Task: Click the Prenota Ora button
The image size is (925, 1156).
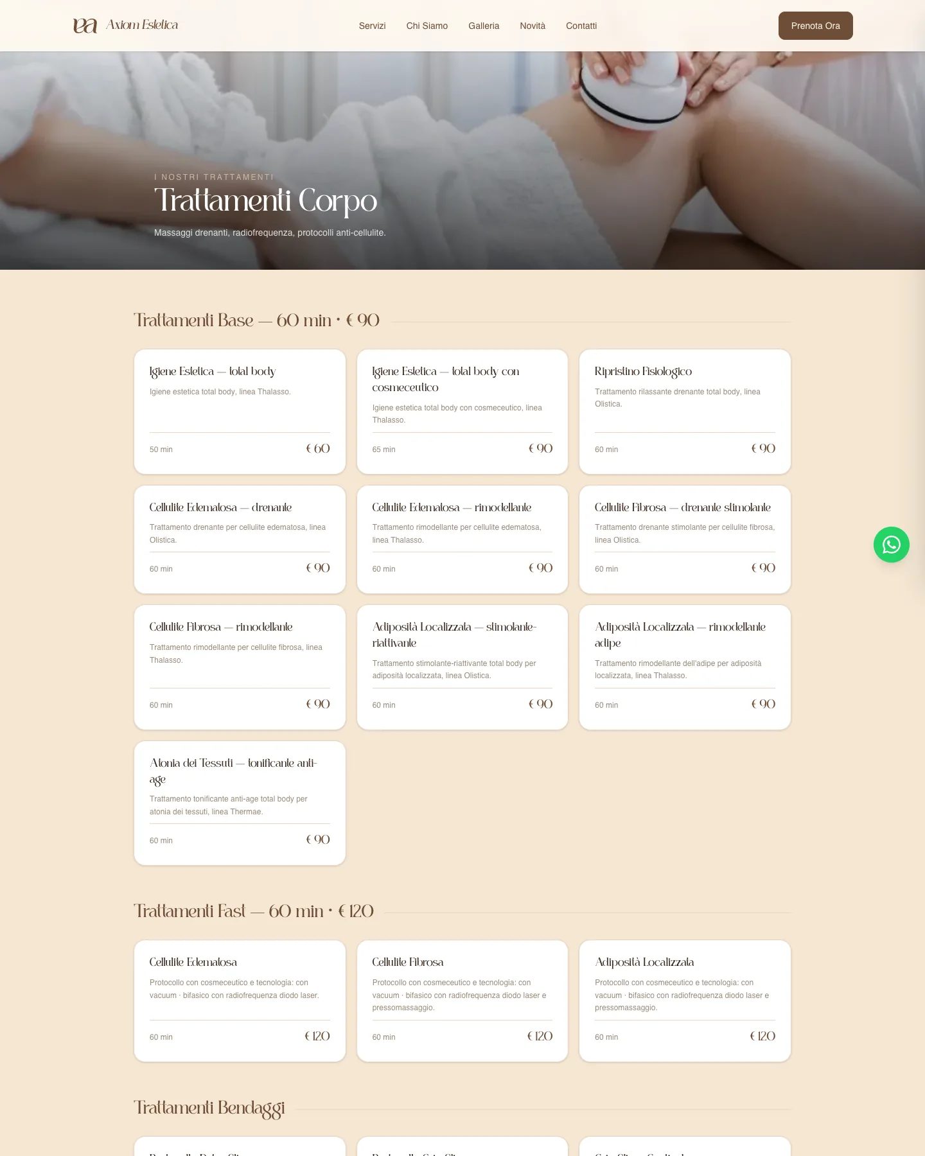Action: tap(816, 26)
